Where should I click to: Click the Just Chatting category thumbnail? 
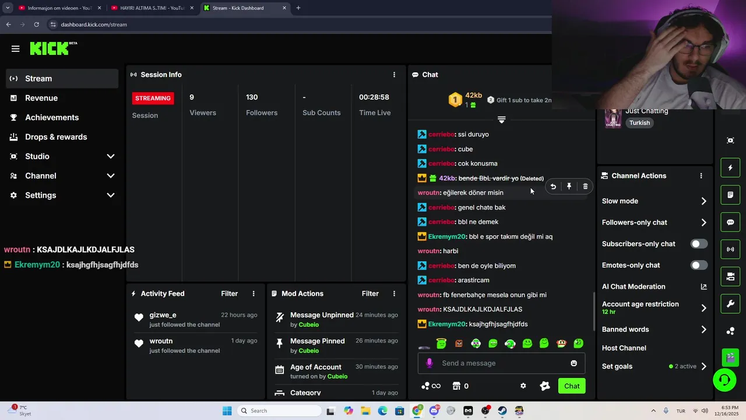pyautogui.click(x=613, y=118)
